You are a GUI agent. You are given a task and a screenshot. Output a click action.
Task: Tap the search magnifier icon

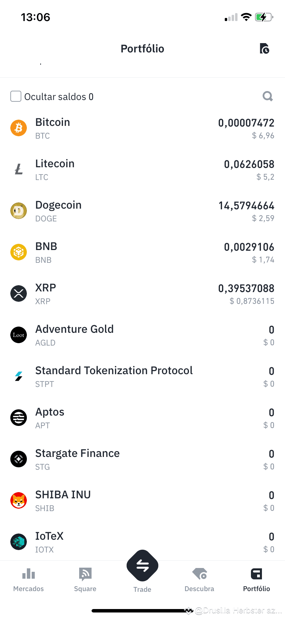pyautogui.click(x=267, y=96)
